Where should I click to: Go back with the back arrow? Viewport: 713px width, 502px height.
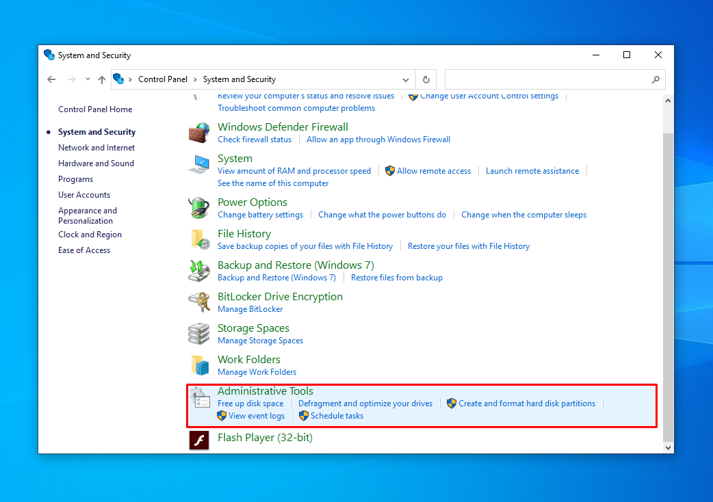51,79
